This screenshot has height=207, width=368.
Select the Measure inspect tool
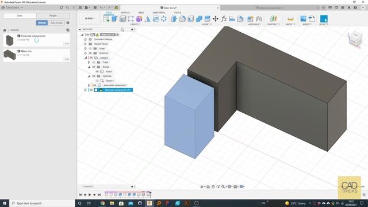[x=290, y=19]
